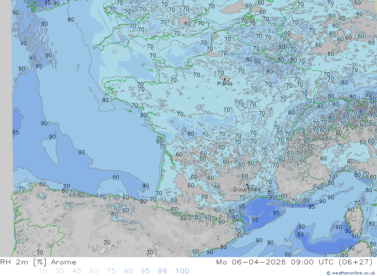This screenshot has width=377, height=276.
Task: Click the Dourbies location label
Action: (x=247, y=189)
